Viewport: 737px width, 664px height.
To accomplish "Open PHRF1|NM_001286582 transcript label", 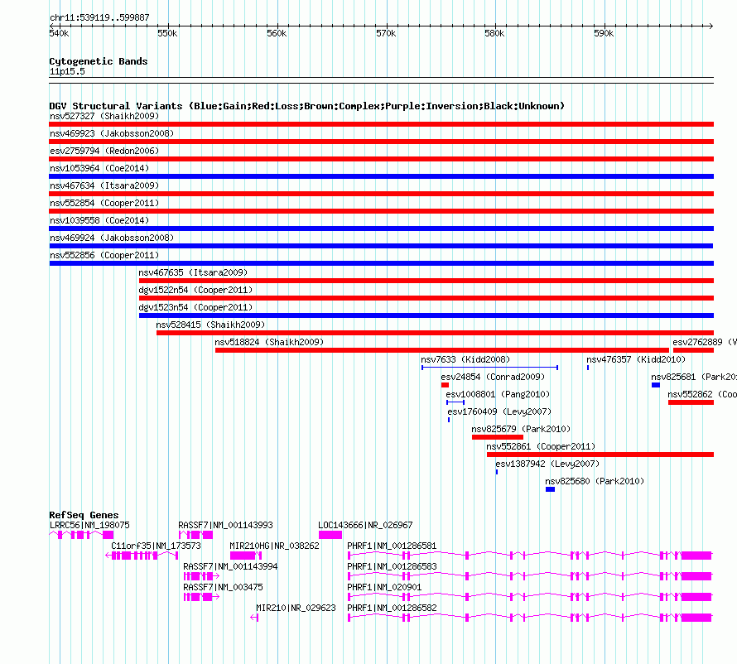I will [x=392, y=608].
